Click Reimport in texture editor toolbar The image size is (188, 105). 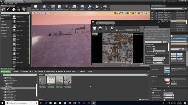pyautogui.click(x=112, y=29)
